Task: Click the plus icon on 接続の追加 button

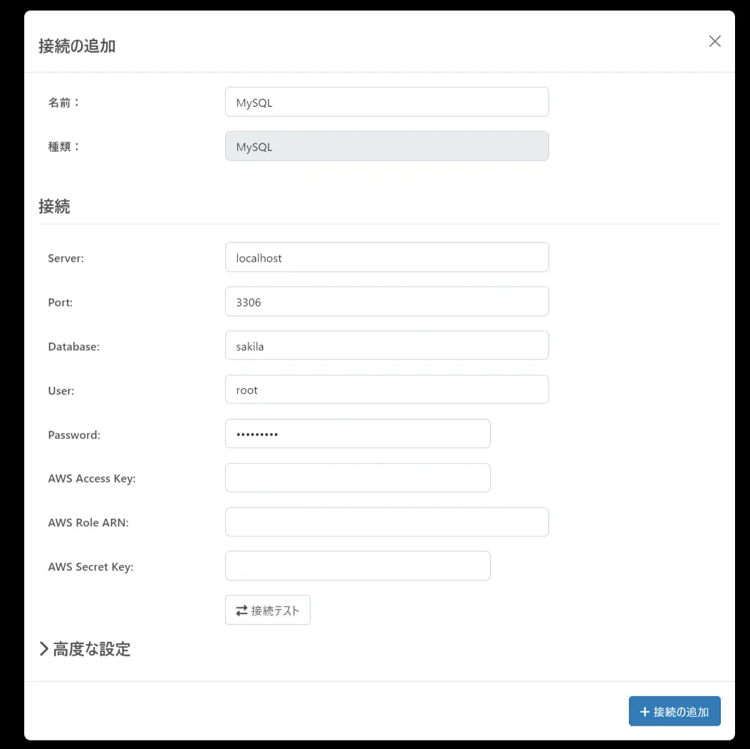Action: 645,712
